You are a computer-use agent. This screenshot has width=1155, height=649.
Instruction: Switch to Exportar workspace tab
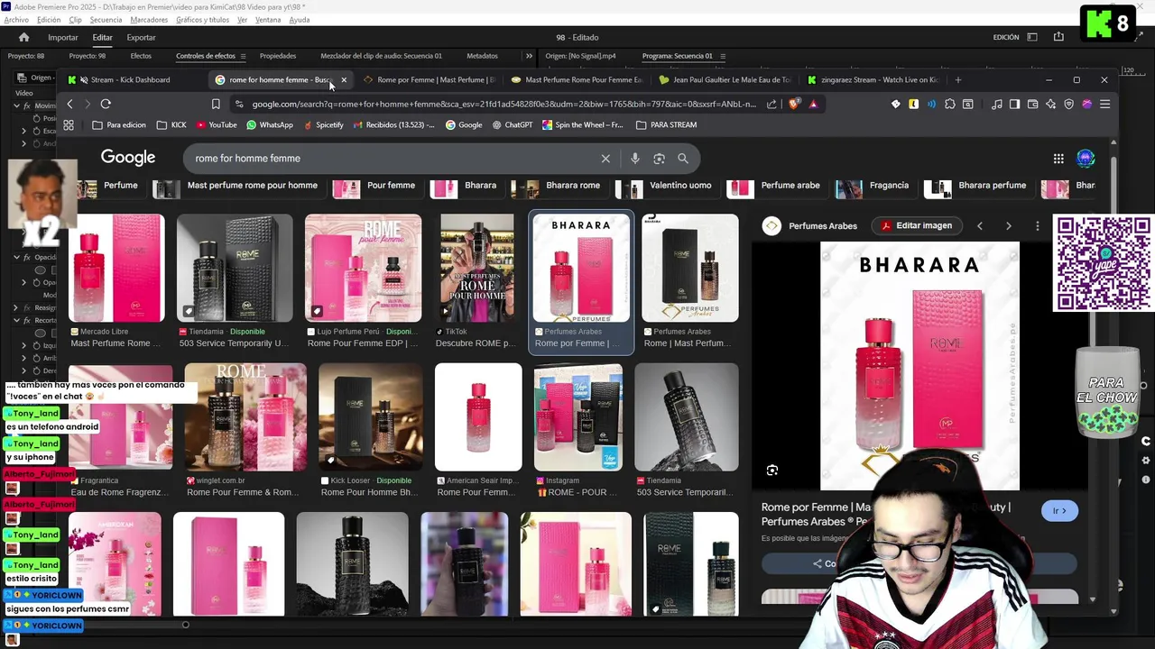(141, 37)
